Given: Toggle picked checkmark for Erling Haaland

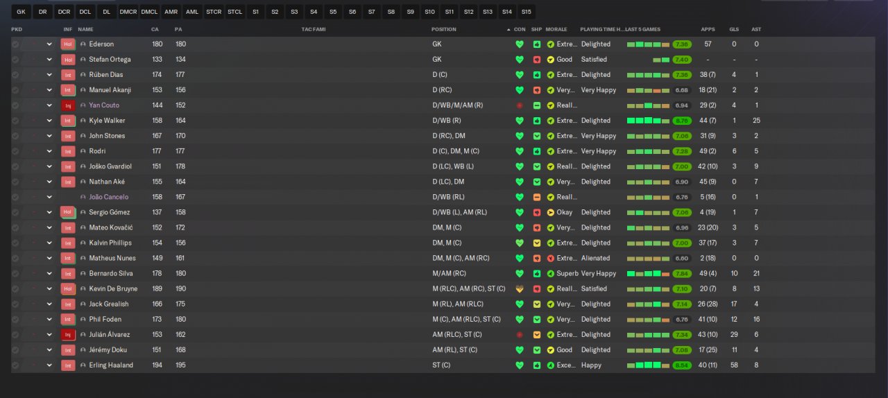Looking at the screenshot, I should point(15,365).
